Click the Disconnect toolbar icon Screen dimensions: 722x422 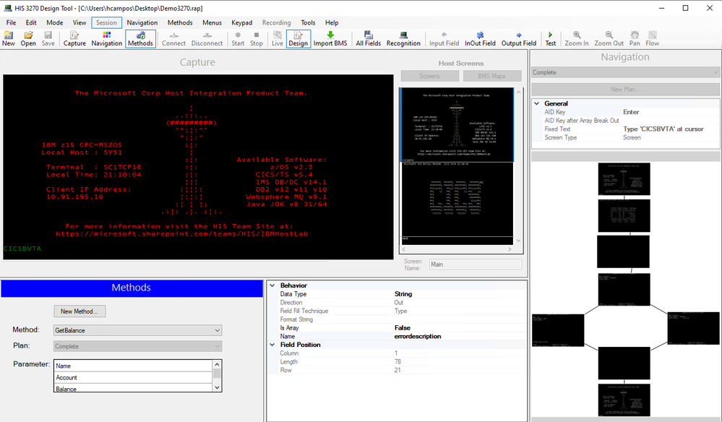[207, 38]
